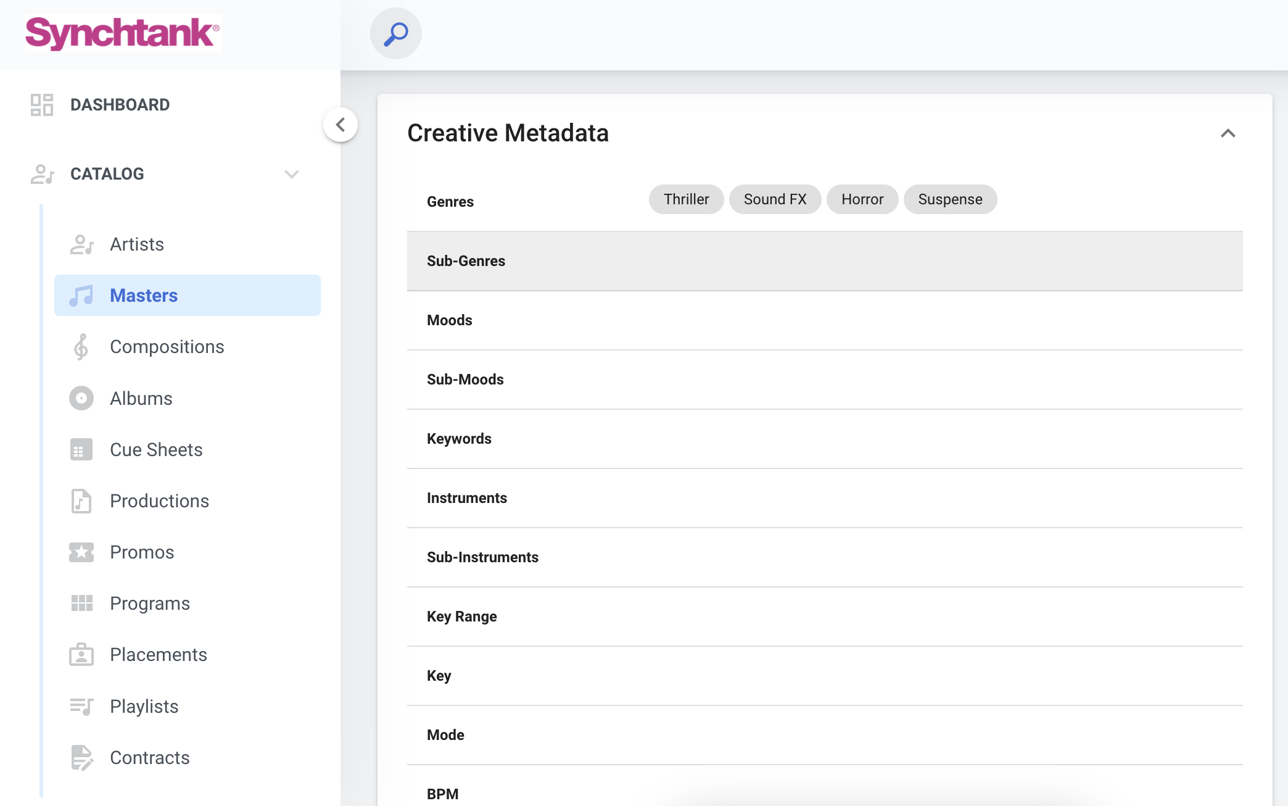Image resolution: width=1288 pixels, height=806 pixels.
Task: Click the Albums disc icon
Action: click(81, 399)
